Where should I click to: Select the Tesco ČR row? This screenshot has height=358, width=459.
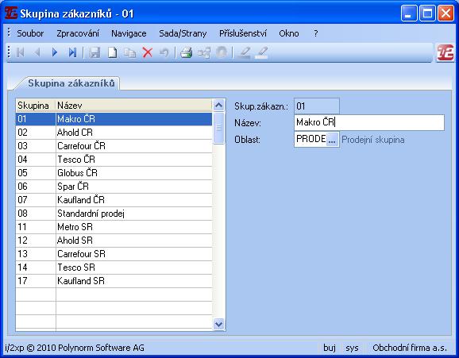(x=114, y=160)
